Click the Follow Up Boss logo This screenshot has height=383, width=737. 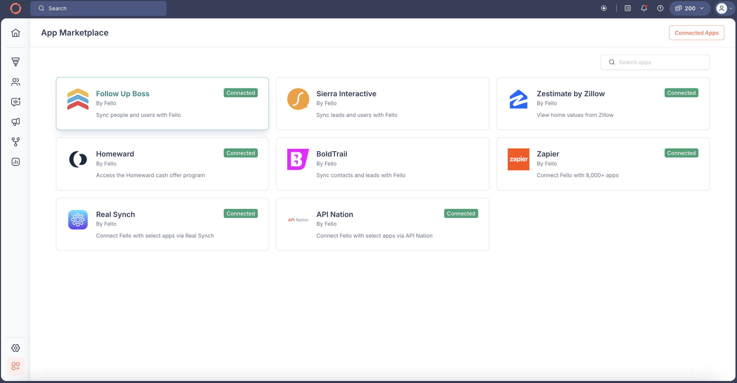point(78,99)
